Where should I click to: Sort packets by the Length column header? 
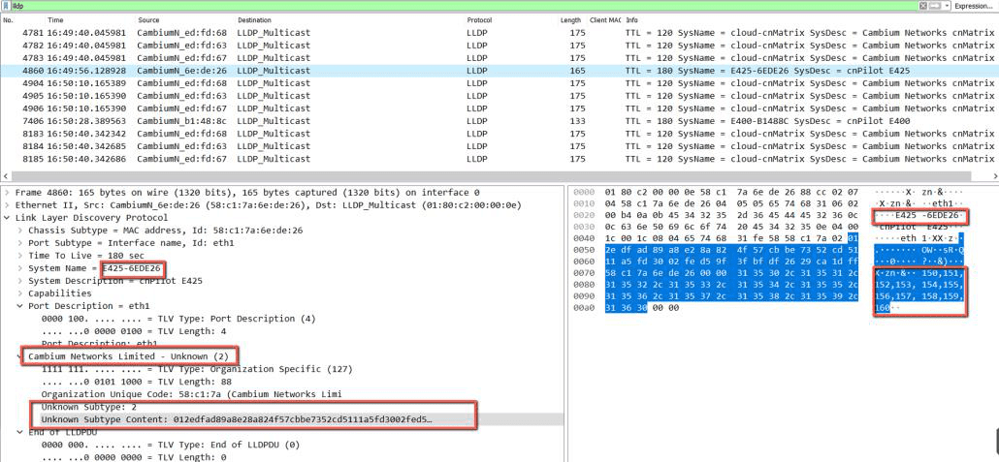click(x=571, y=20)
